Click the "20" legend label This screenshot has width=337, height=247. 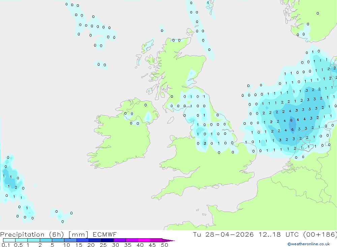click(x=91, y=245)
